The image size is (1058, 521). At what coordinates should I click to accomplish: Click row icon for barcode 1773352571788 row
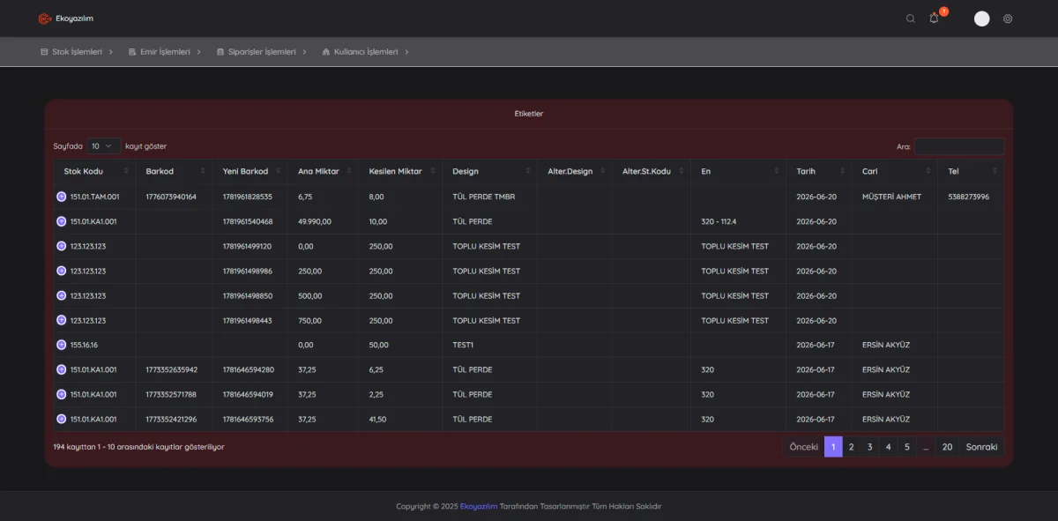pos(62,394)
